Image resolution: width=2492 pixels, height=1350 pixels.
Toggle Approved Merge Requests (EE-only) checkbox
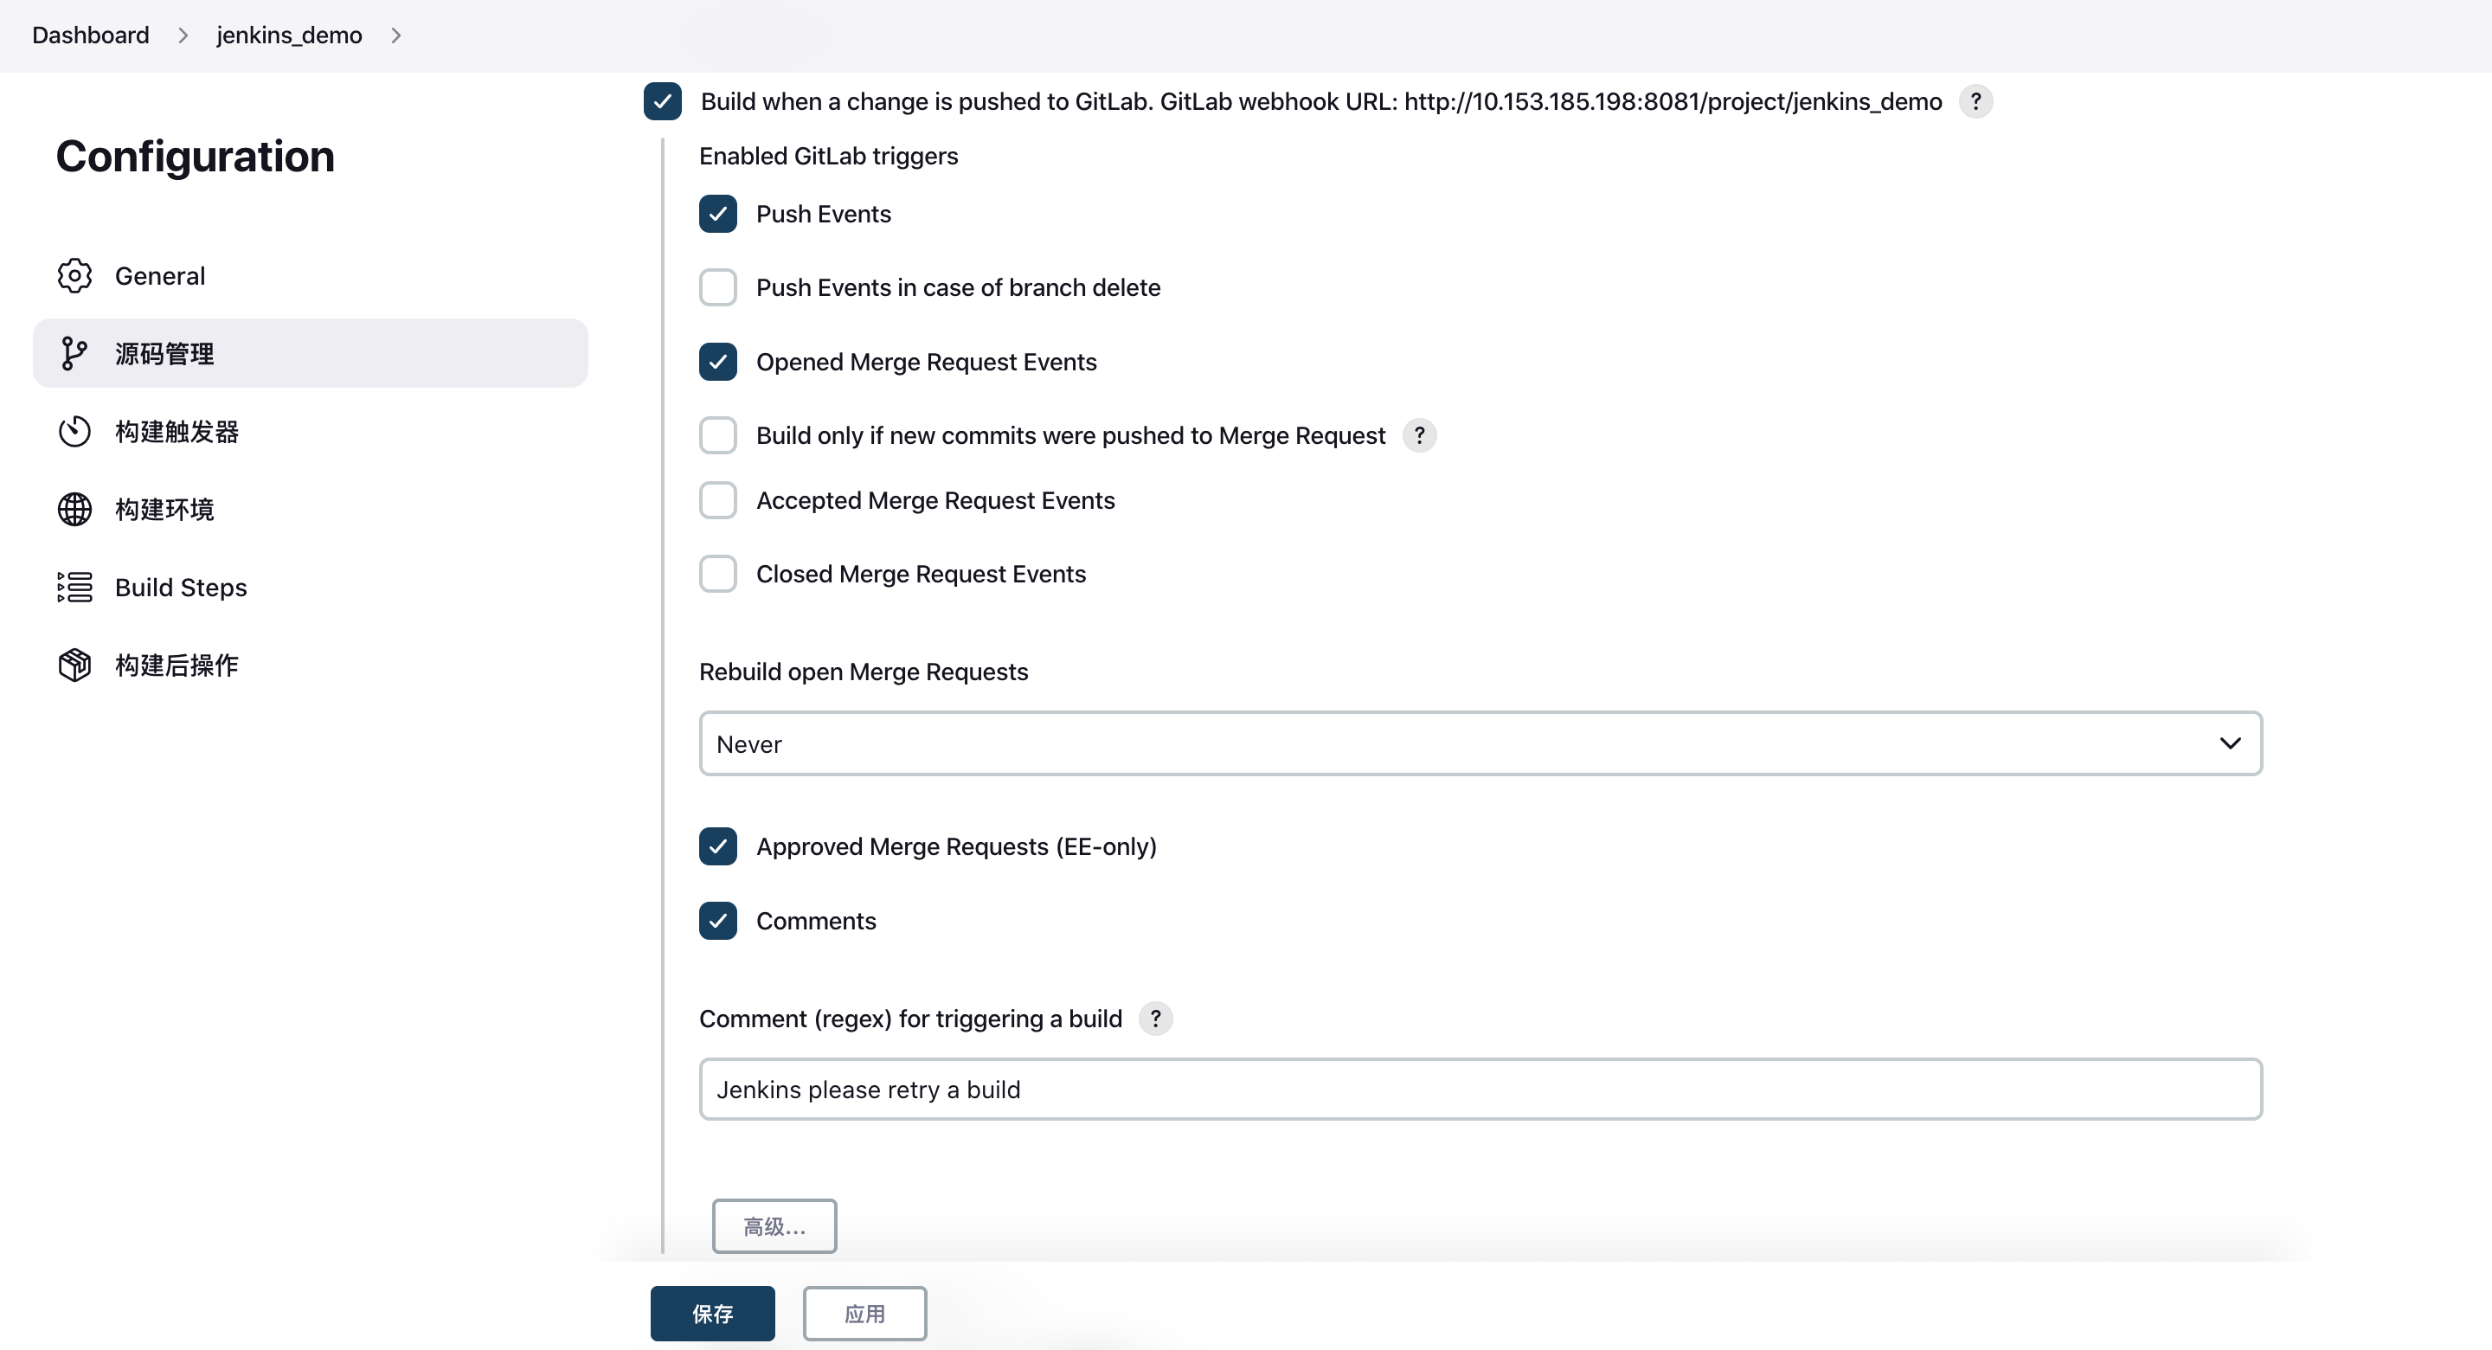point(718,846)
